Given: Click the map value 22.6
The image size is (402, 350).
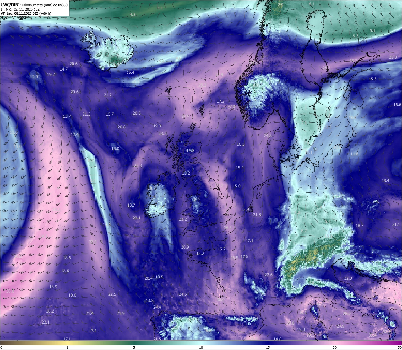Looking at the screenshot, I should click(269, 275).
